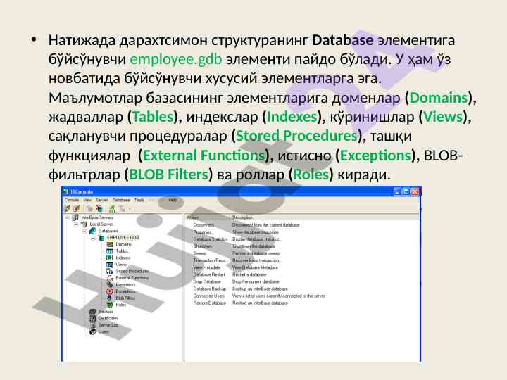This screenshot has height=380, width=507.
Task: Click the Databases node icon
Action: (92, 231)
